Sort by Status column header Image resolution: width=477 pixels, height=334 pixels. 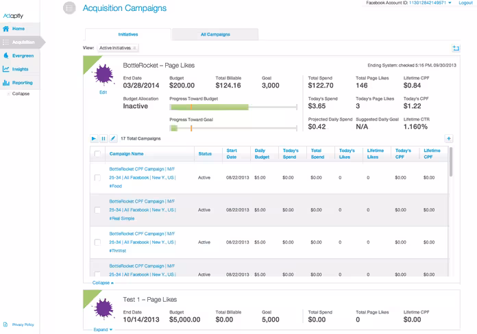click(x=205, y=154)
